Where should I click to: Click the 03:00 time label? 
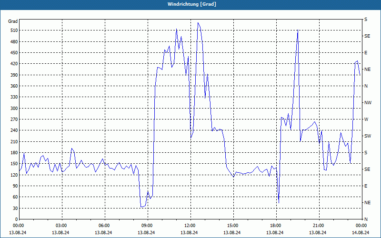[62, 226]
